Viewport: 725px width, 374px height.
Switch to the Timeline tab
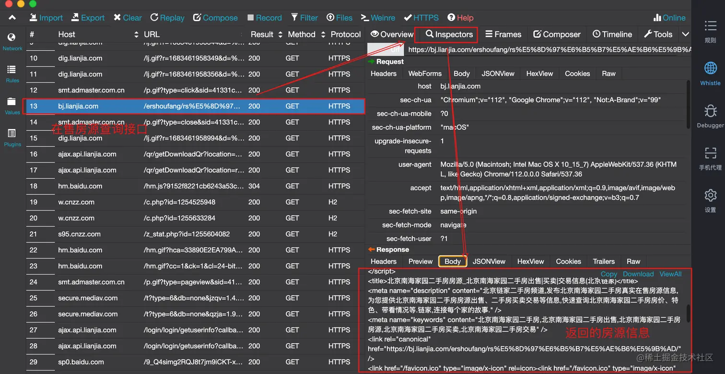(x=612, y=35)
